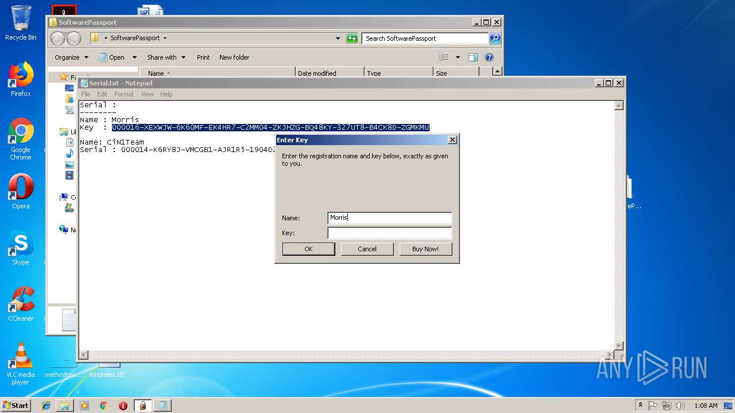
Task: Open the Opera taskbar icon
Action: [123, 406]
